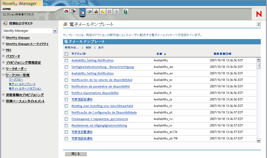Viewport: 267px width, 158px height.
Task: Click the list scrollbar down arrow
Action: click(259, 141)
